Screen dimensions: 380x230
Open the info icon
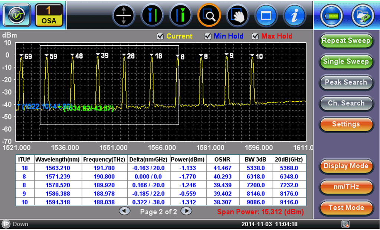(294, 15)
